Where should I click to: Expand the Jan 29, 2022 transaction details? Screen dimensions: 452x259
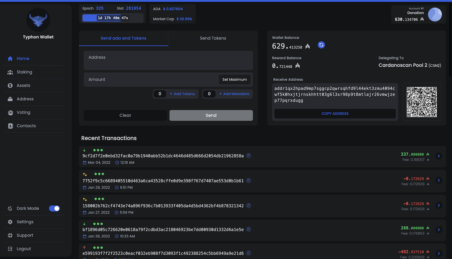pyautogui.click(x=439, y=180)
